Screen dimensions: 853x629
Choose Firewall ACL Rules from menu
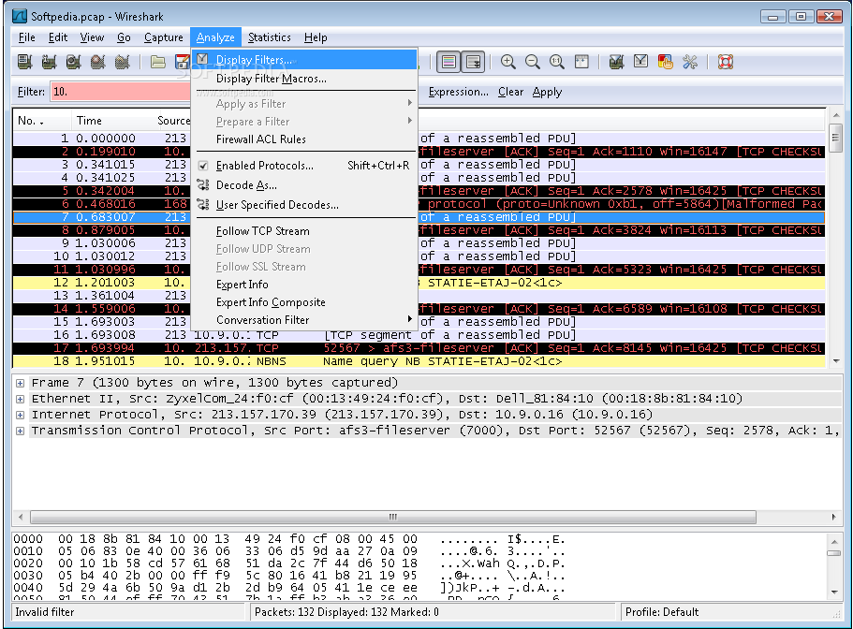[x=260, y=139]
